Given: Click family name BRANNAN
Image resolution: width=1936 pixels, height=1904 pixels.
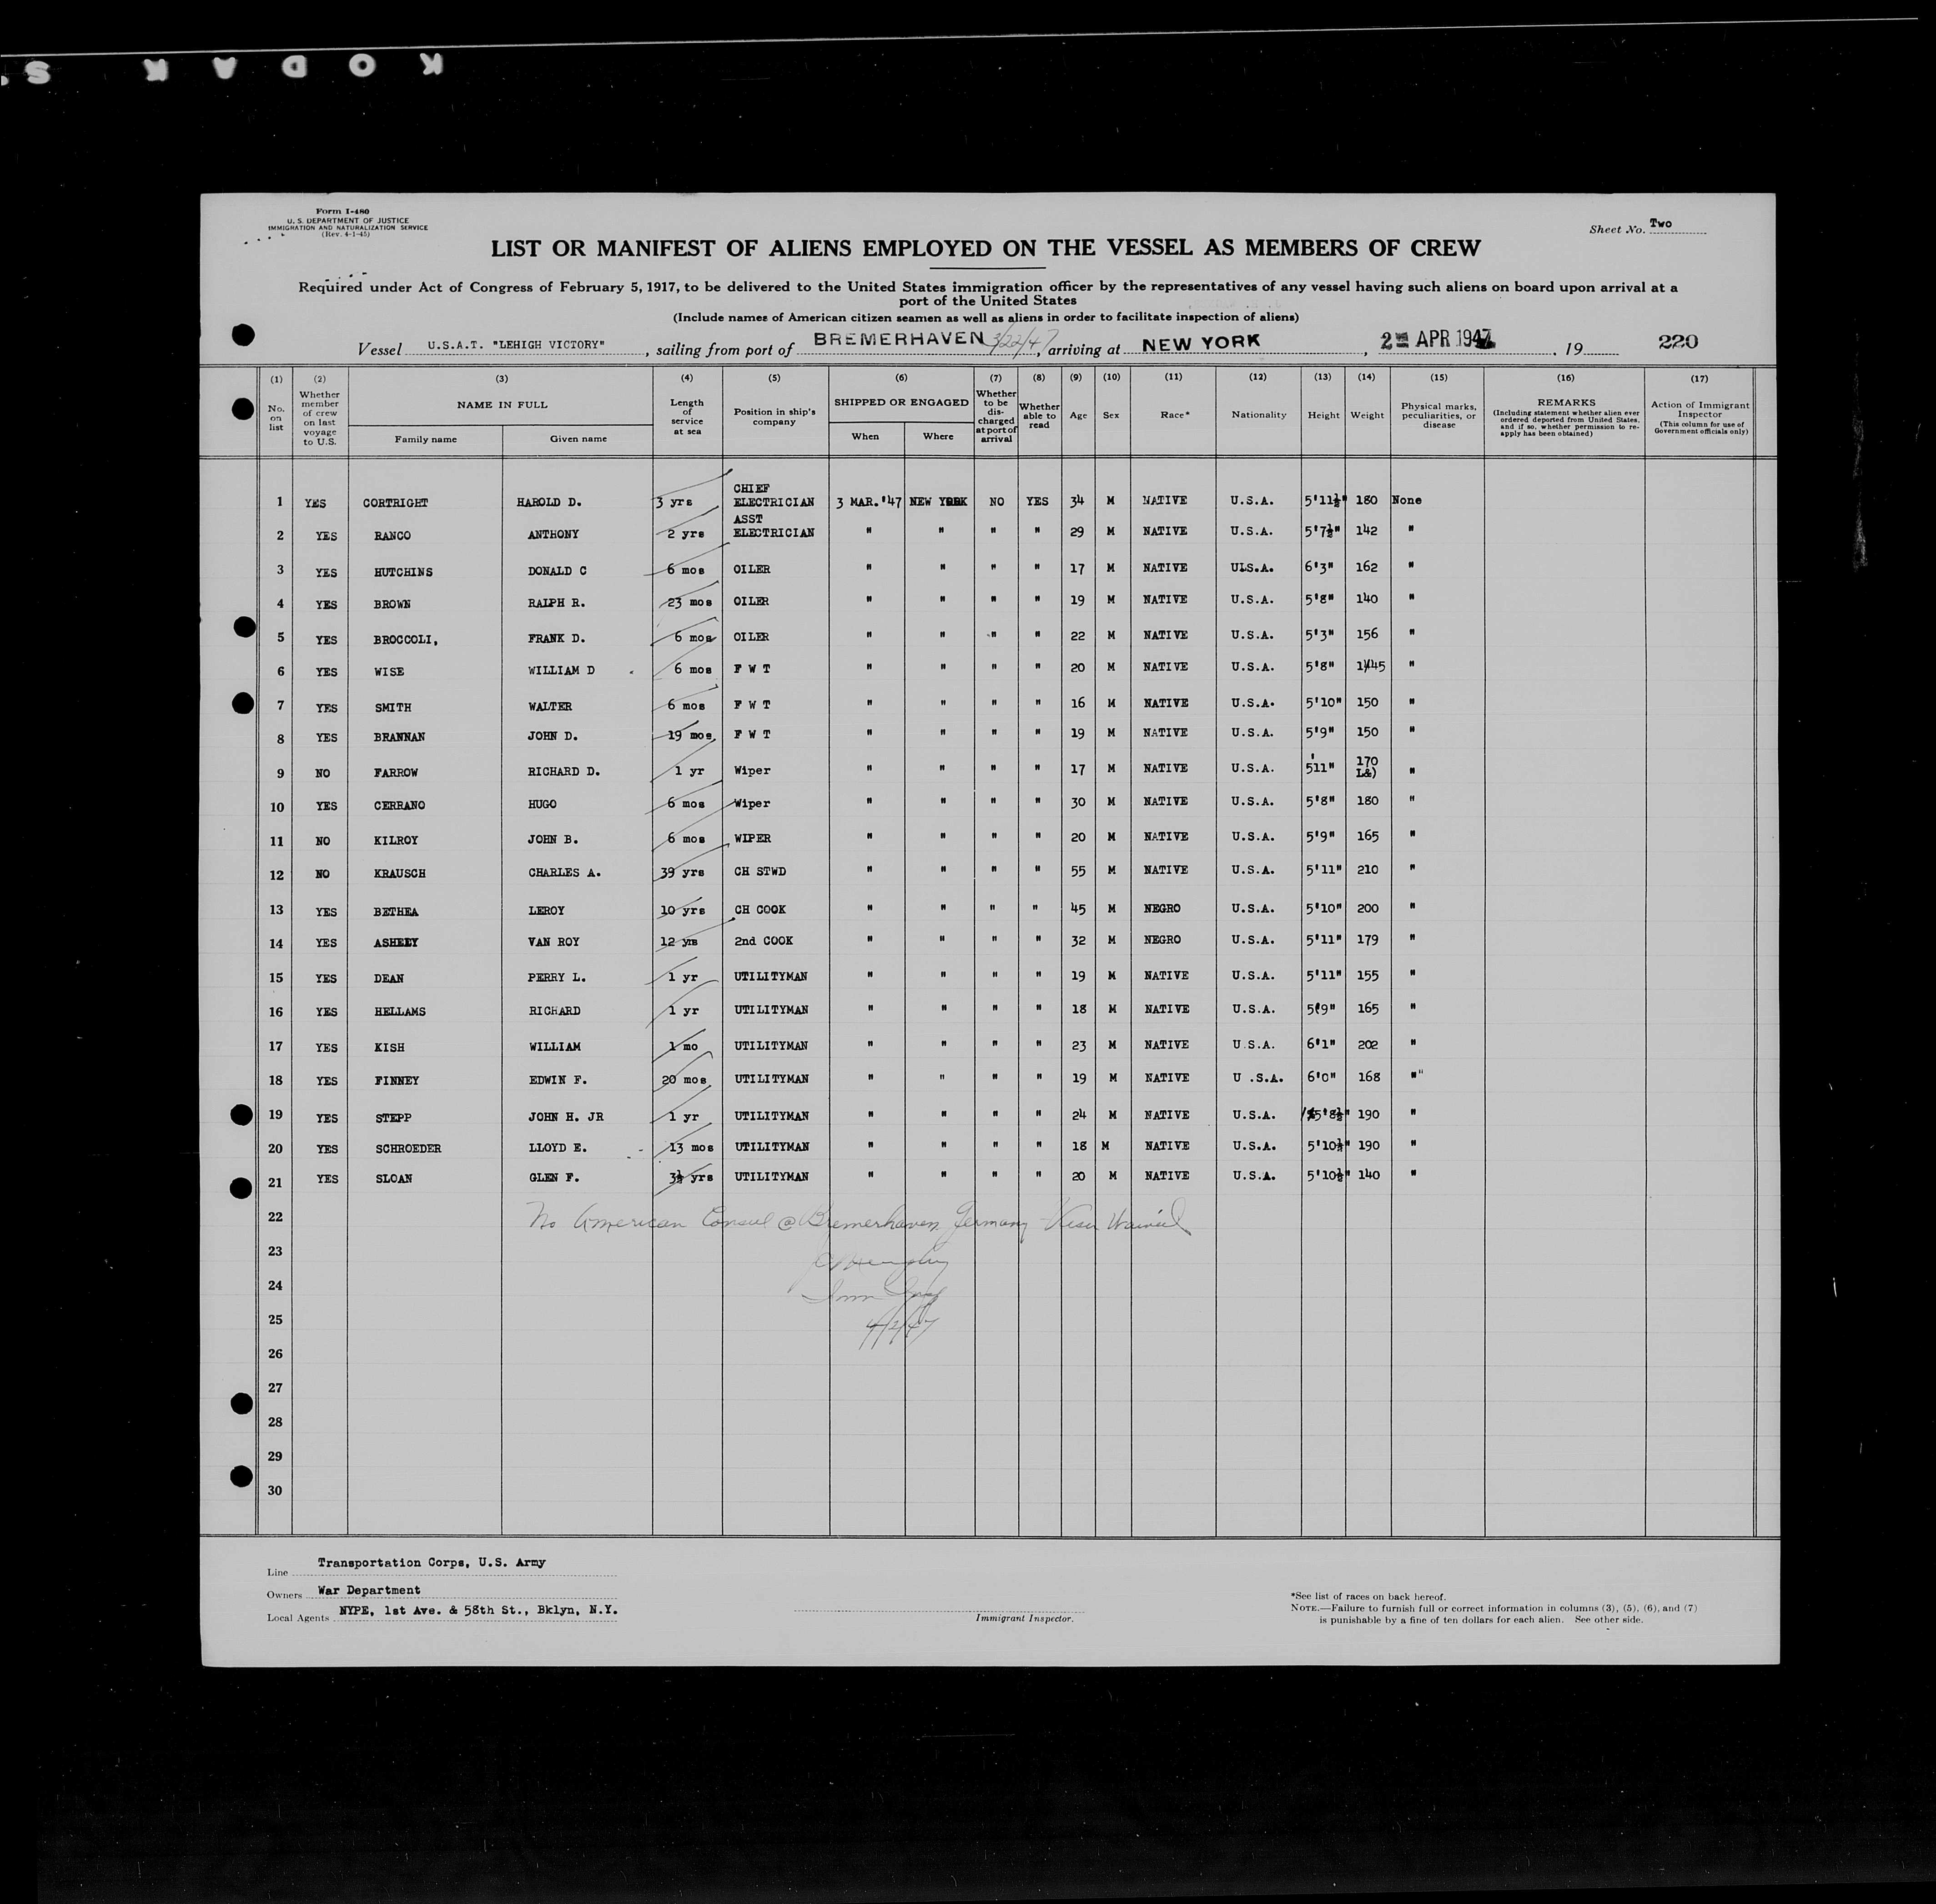Looking at the screenshot, I should pos(399,738).
